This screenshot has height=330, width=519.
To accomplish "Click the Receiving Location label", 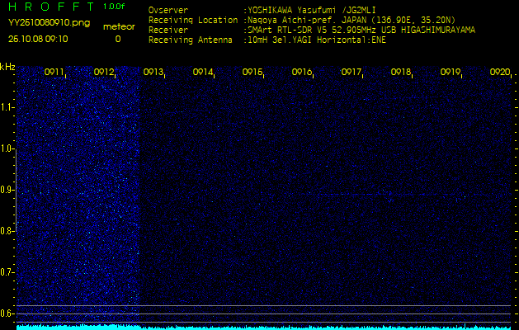I will click(193, 20).
